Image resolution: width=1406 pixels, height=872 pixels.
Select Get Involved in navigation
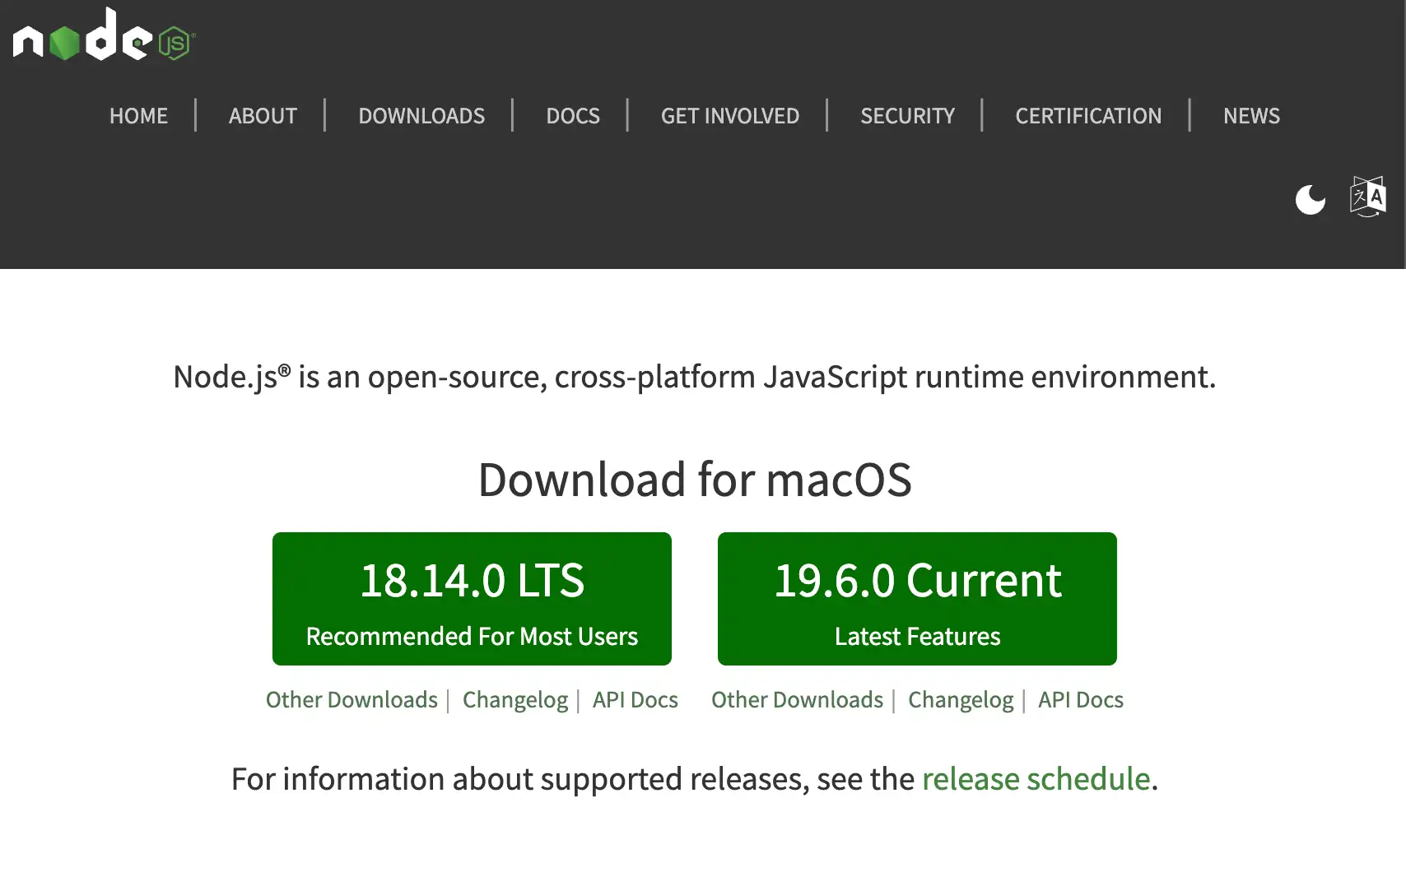click(729, 116)
